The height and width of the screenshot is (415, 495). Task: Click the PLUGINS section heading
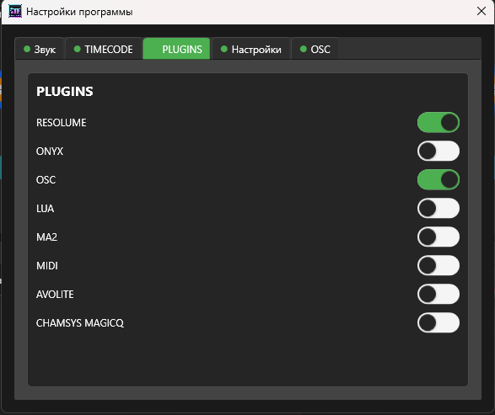tap(65, 92)
